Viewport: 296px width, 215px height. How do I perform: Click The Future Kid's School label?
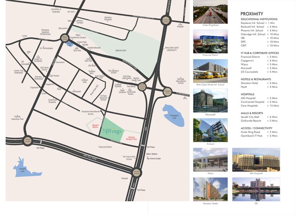(x=129, y=158)
